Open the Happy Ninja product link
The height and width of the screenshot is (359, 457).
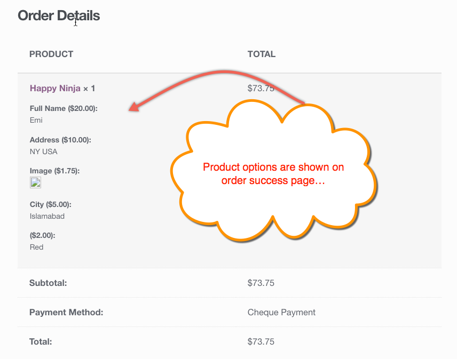[55, 88]
